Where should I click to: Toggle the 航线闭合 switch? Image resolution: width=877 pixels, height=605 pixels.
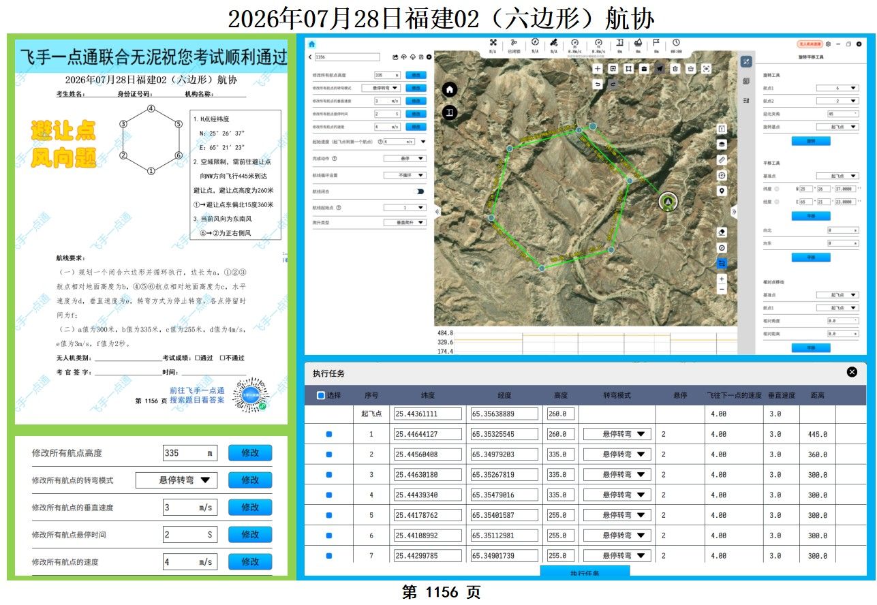point(420,191)
